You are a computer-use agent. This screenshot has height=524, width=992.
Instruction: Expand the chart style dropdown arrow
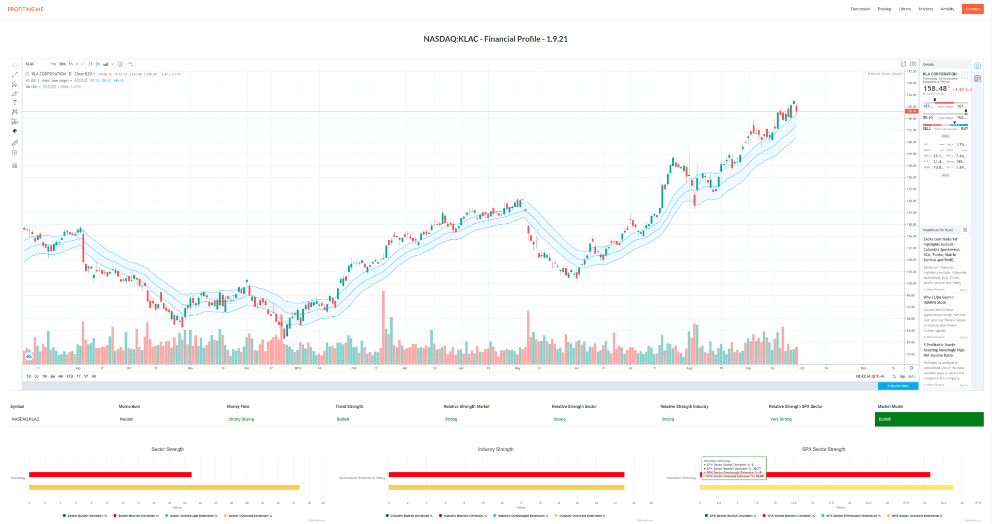click(112, 64)
